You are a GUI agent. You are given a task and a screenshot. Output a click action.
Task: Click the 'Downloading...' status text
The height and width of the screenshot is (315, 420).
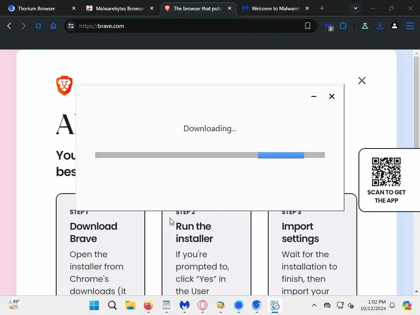(210, 128)
